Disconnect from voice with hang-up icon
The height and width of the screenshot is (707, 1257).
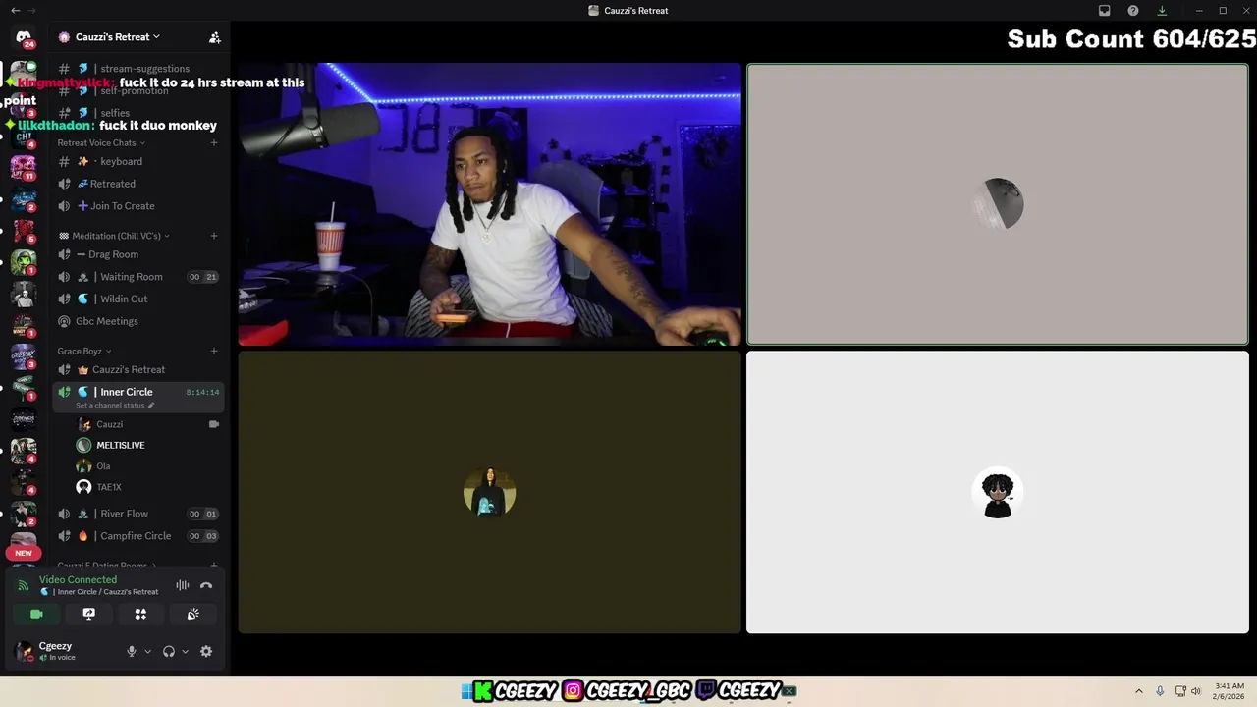click(x=206, y=585)
